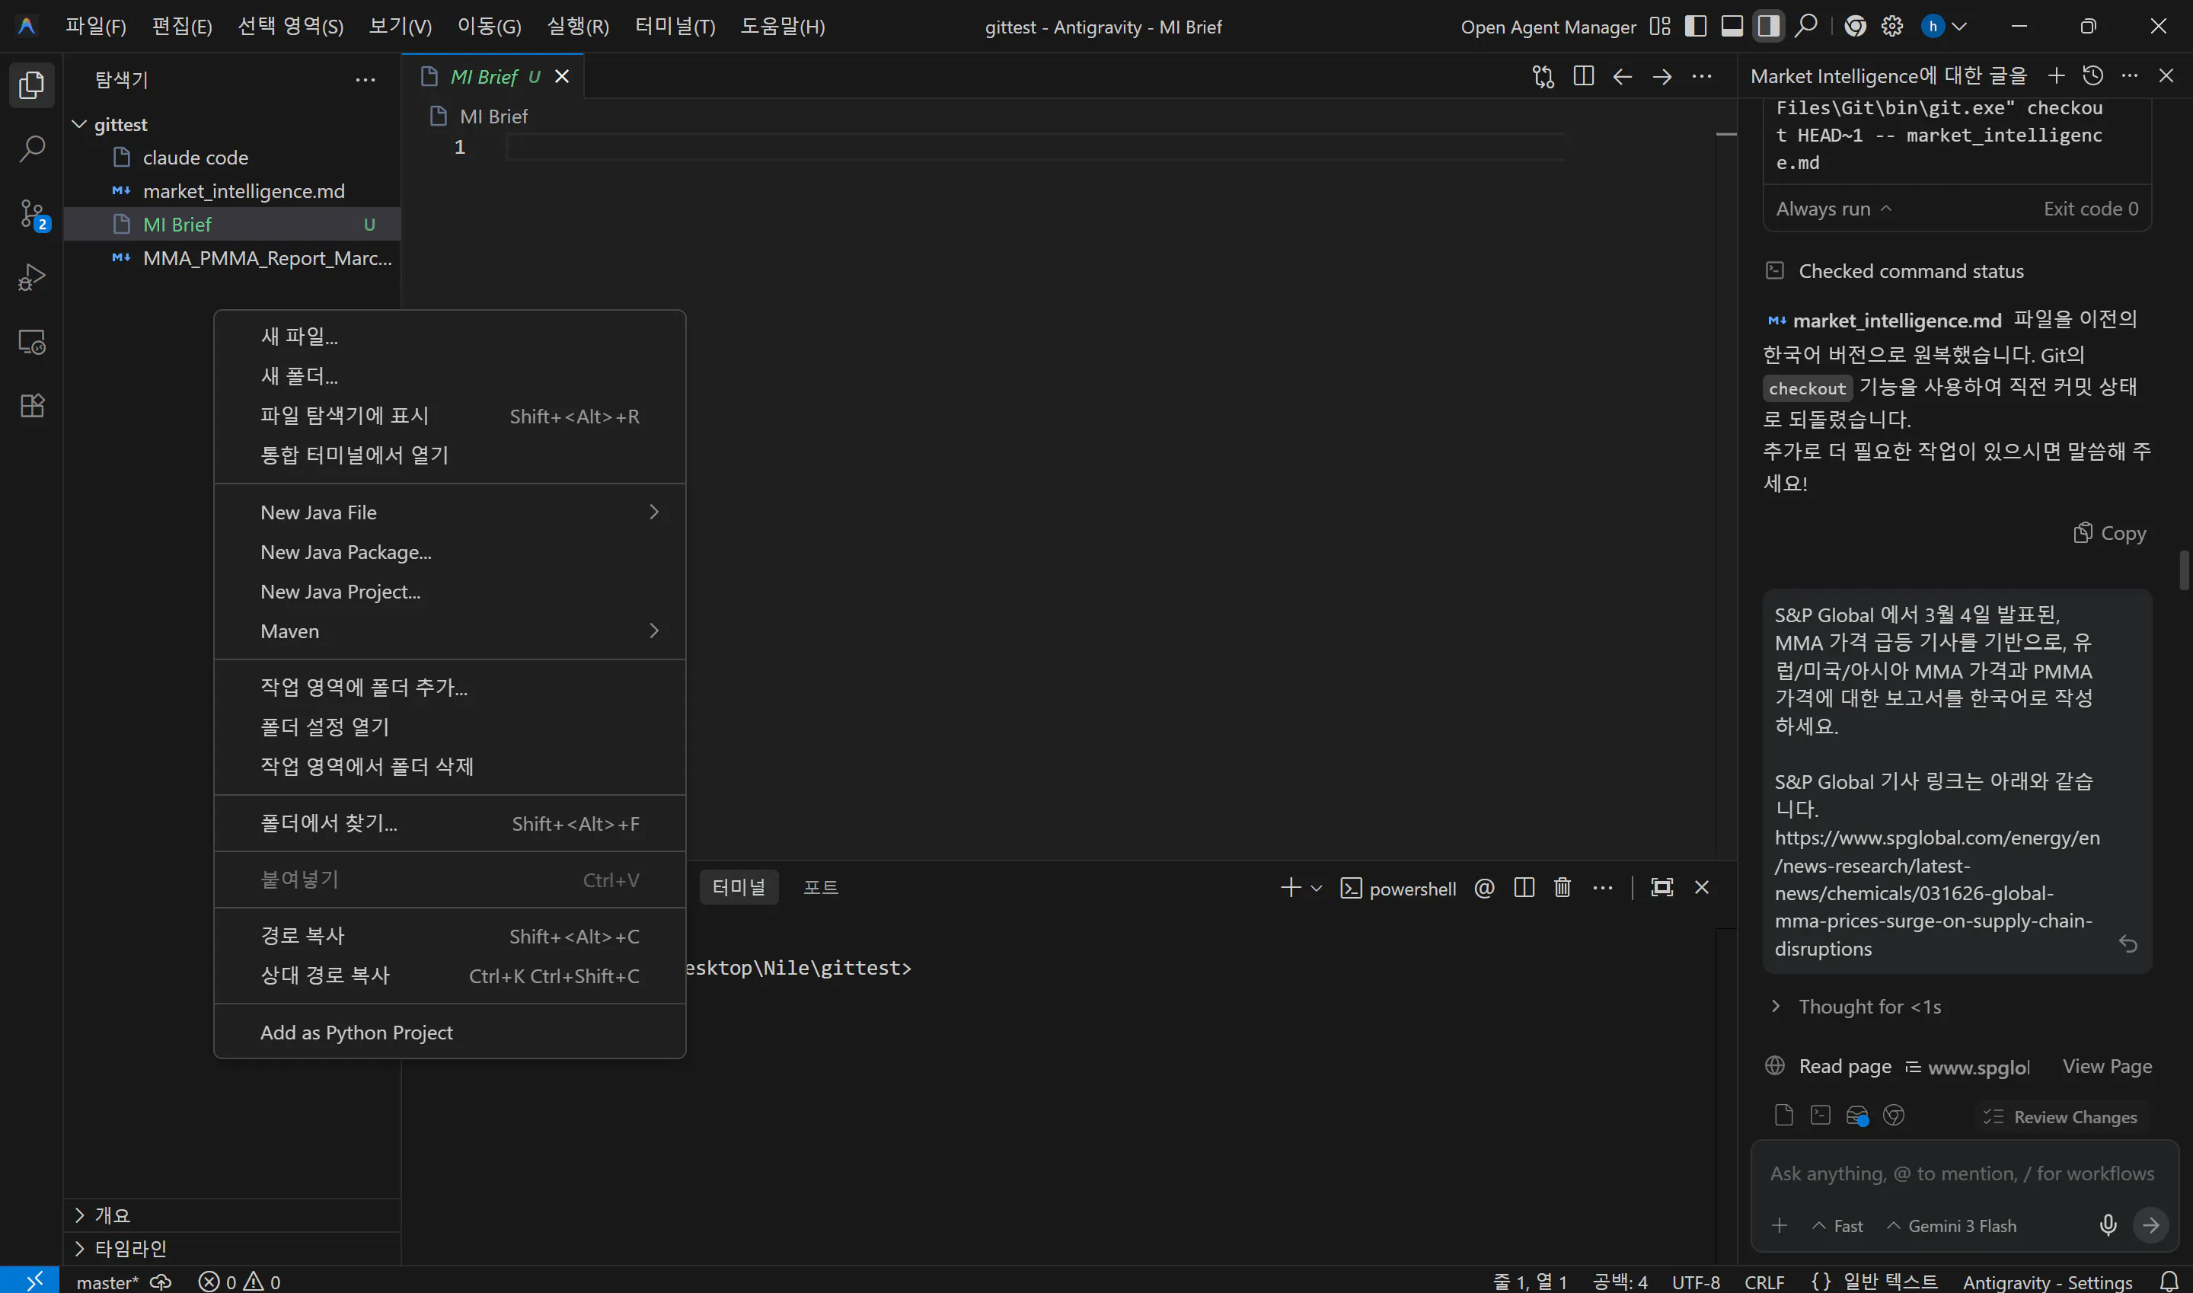Expand the Always run dropdown
The height and width of the screenshot is (1293, 2193).
coord(1834,209)
